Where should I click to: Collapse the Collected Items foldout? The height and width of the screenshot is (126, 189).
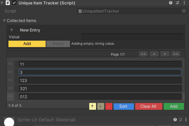(x=4, y=21)
